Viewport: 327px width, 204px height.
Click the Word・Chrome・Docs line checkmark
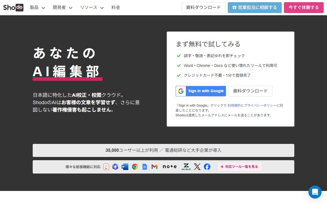click(179, 66)
